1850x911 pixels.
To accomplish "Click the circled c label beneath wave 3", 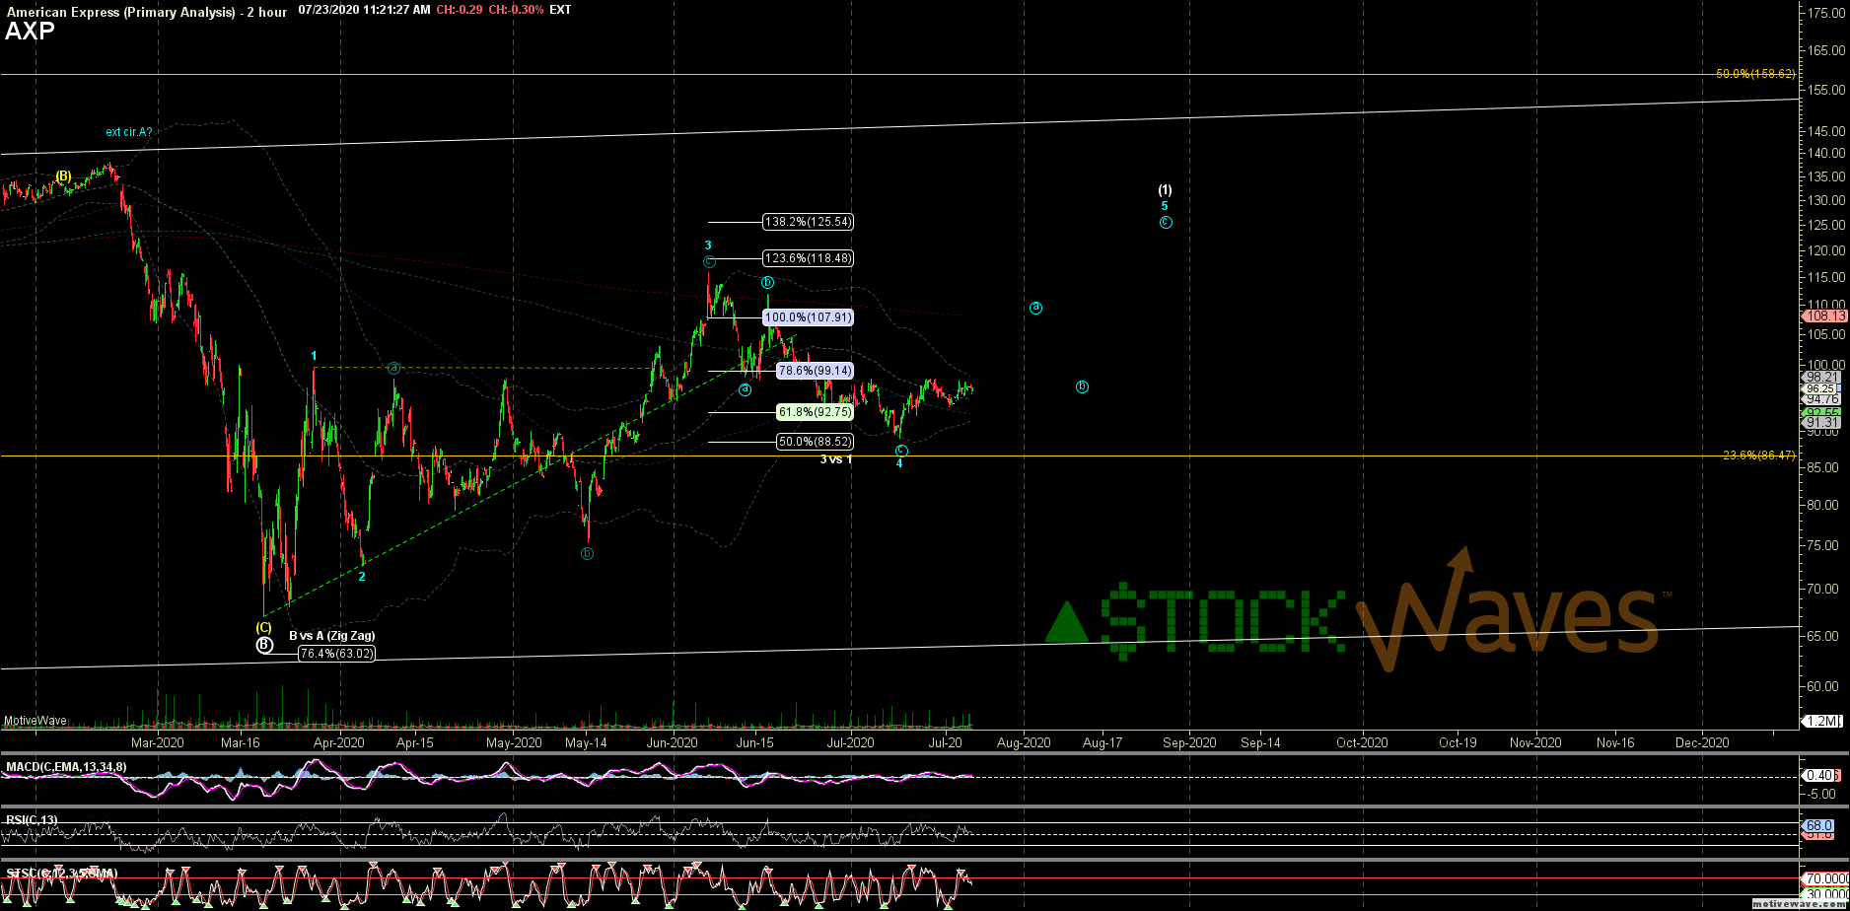I will (709, 261).
